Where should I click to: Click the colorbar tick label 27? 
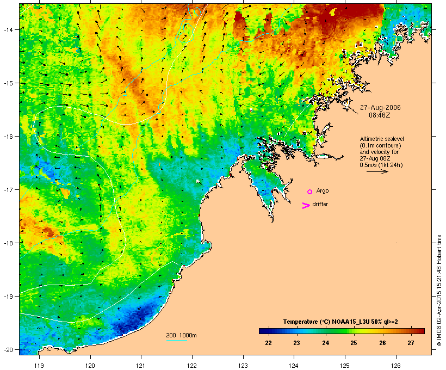[411, 343]
